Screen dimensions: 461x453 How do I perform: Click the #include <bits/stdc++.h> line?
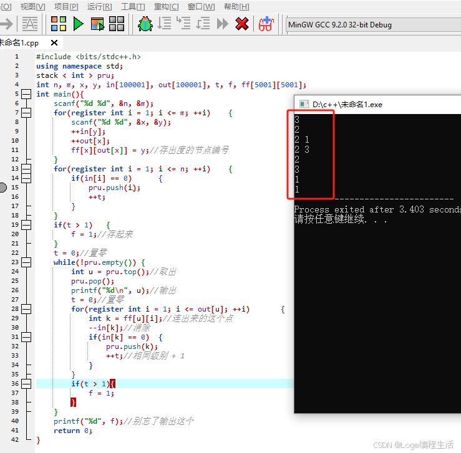pyautogui.click(x=89, y=57)
